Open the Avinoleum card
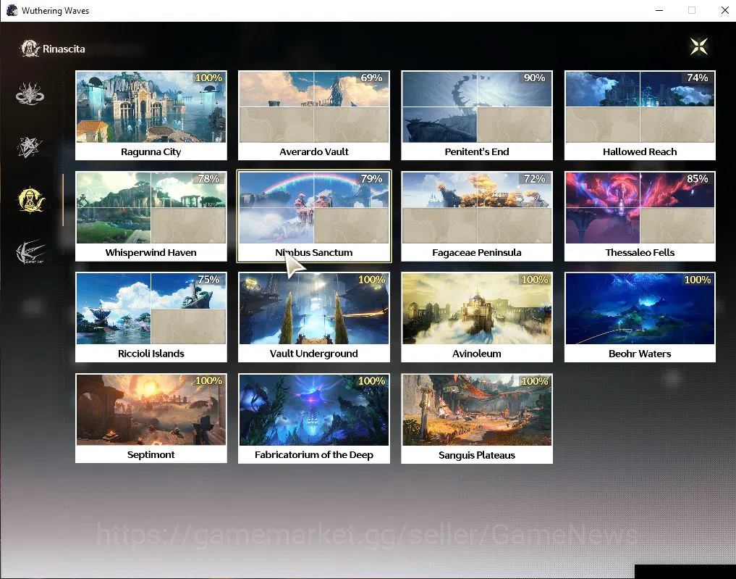 [x=477, y=317]
